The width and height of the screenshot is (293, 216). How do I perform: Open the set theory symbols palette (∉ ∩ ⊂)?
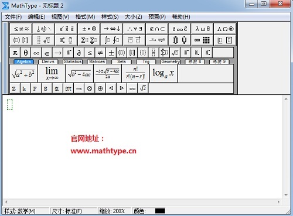pyautogui.click(x=157, y=29)
